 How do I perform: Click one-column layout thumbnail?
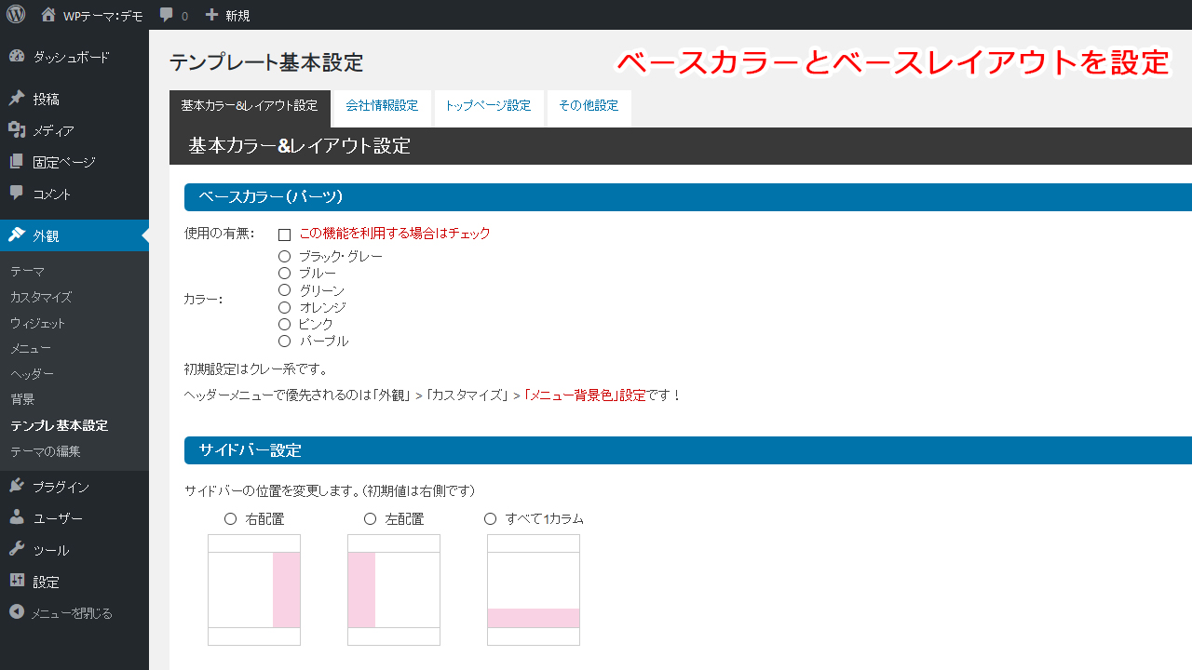(534, 590)
